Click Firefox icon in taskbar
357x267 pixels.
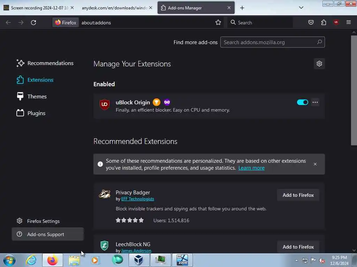pos(52,260)
